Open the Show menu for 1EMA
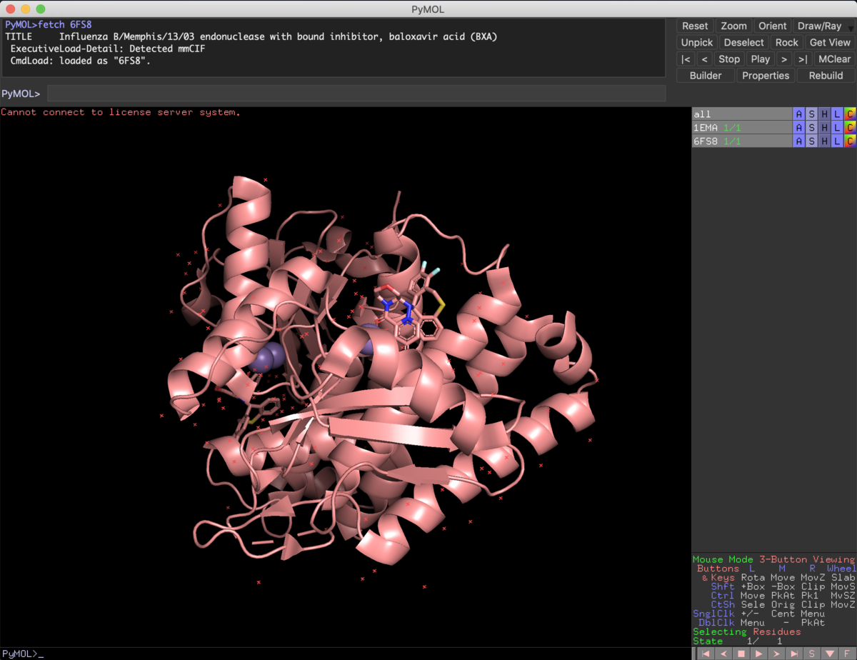Viewport: 857px width, 660px height. pos(811,127)
